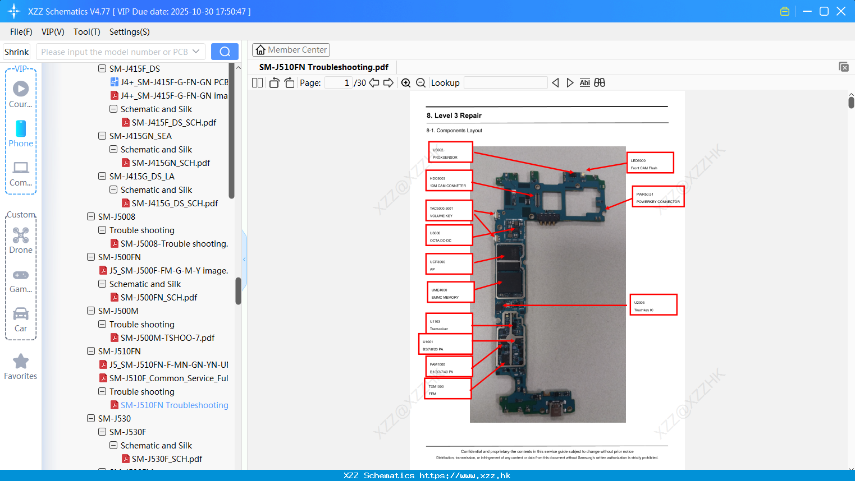
Task: Toggle whole-word match Abi icon
Action: (x=584, y=83)
